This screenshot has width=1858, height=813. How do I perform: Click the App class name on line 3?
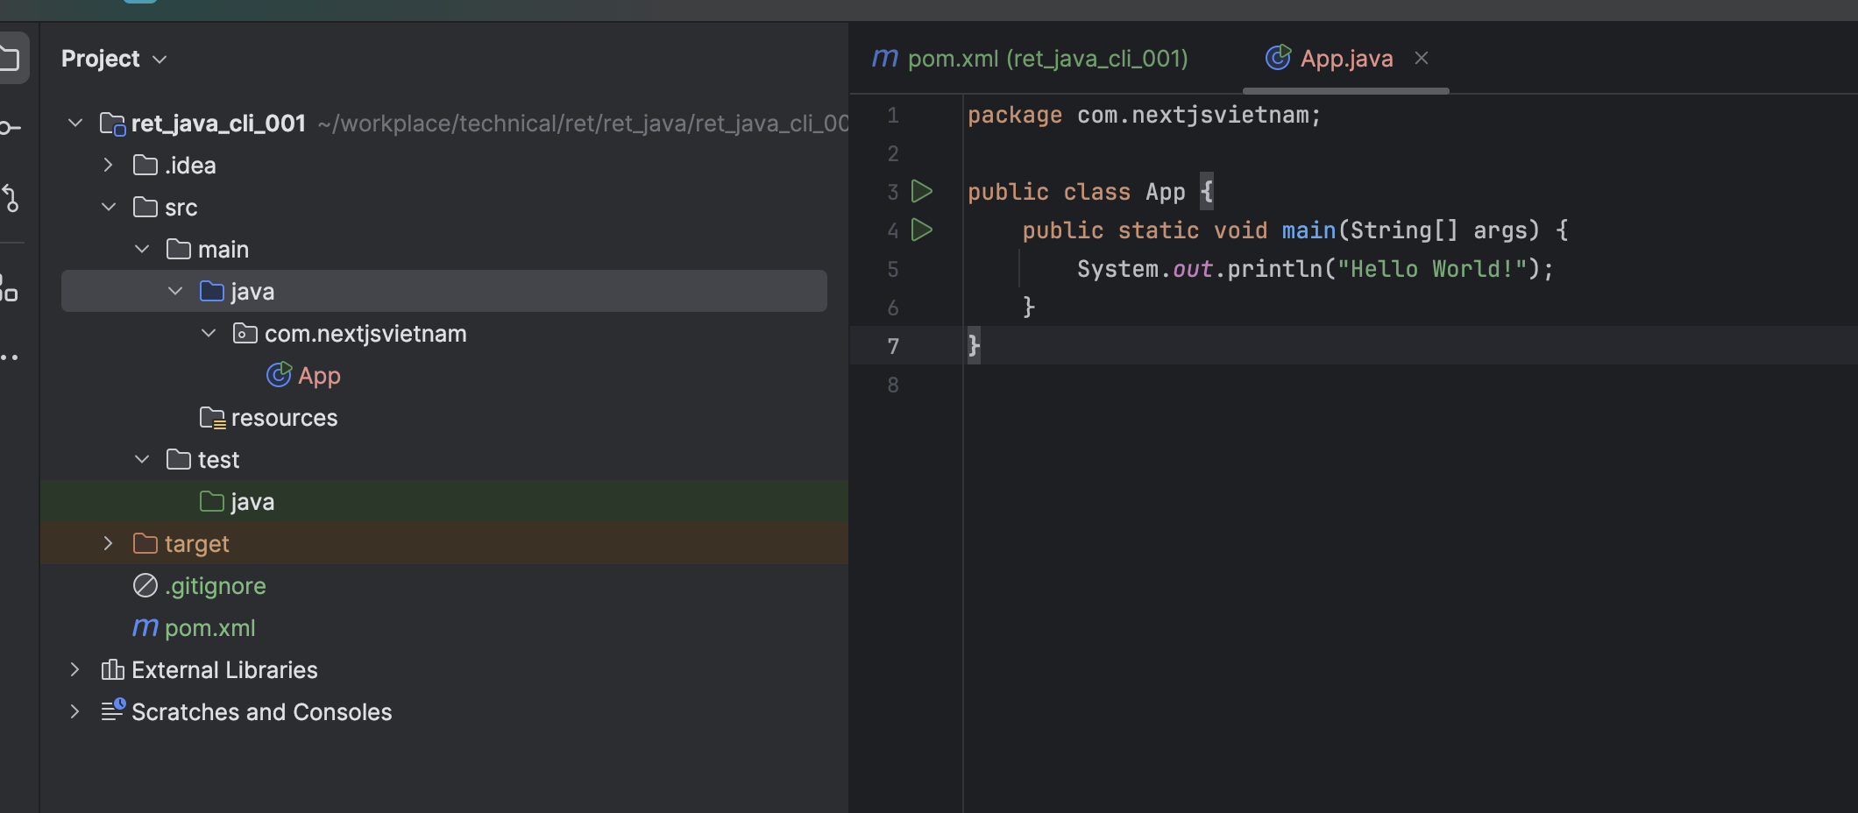(x=1166, y=192)
